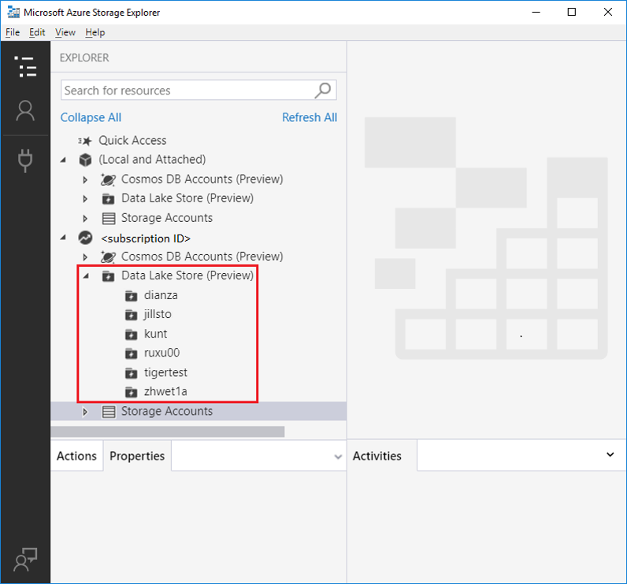Screen dimensions: 627x584
Task: Collapse the Activities panel chevron
Action: [x=610, y=455]
